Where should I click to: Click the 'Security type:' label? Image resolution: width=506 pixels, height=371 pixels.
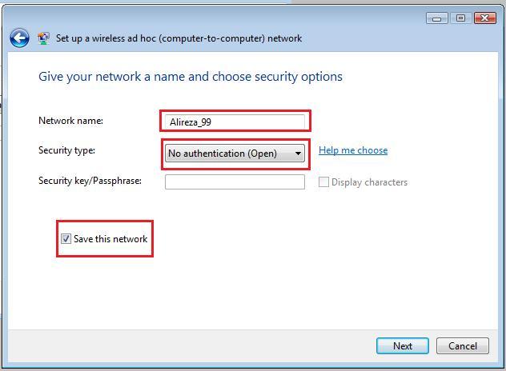pos(66,150)
